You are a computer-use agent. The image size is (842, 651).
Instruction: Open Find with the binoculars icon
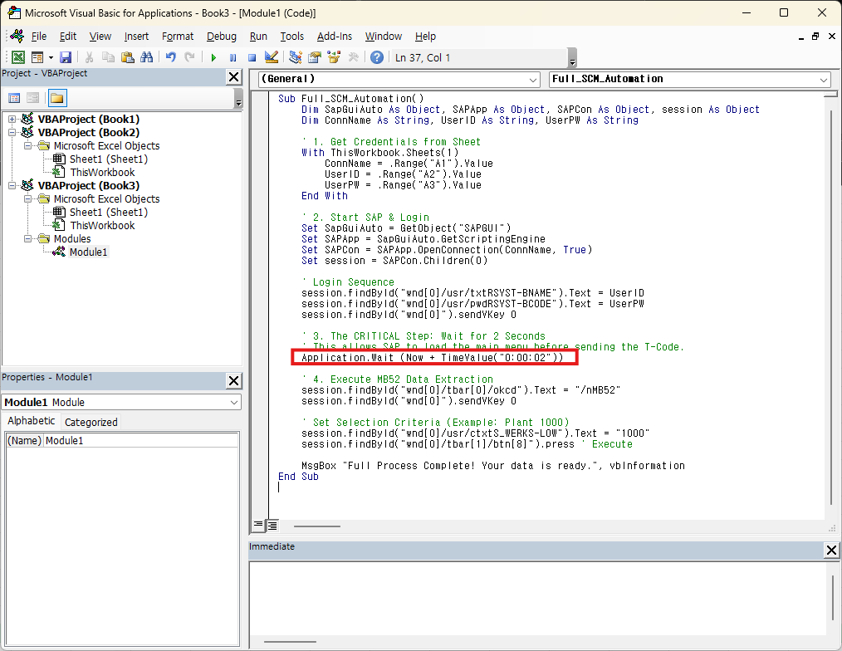pyautogui.click(x=147, y=57)
